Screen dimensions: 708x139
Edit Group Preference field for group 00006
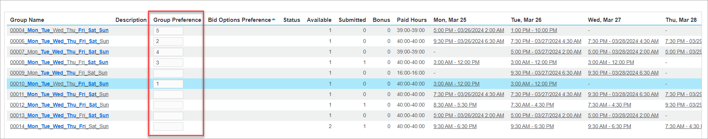pyautogui.click(x=168, y=41)
